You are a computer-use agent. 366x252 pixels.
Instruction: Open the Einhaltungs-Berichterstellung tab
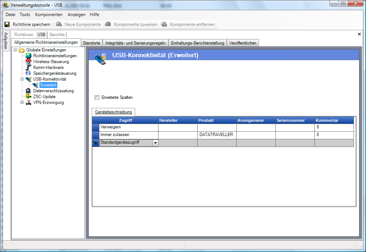(x=198, y=43)
